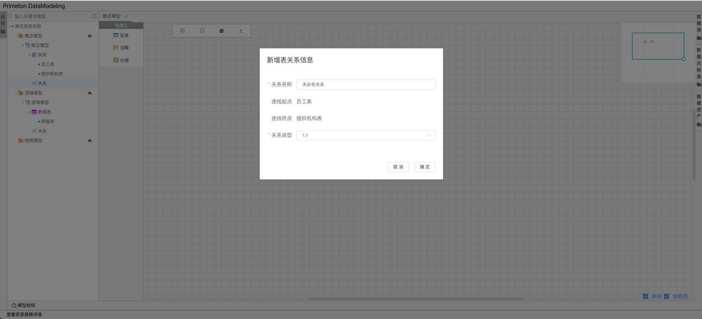Image resolution: width=702 pixels, height=319 pixels.
Task: Click the 连线起点 value 员工表 in the dialog
Action: click(x=304, y=101)
